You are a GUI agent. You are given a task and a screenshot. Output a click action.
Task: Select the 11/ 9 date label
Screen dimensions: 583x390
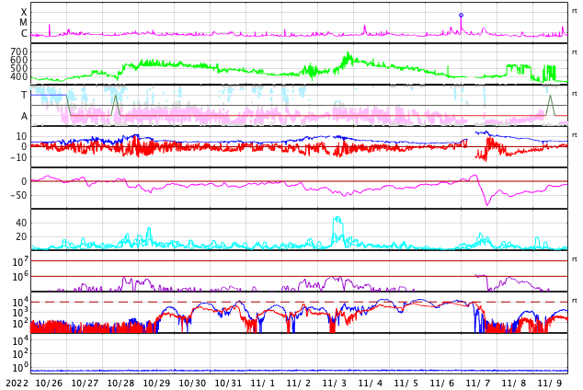(550, 384)
